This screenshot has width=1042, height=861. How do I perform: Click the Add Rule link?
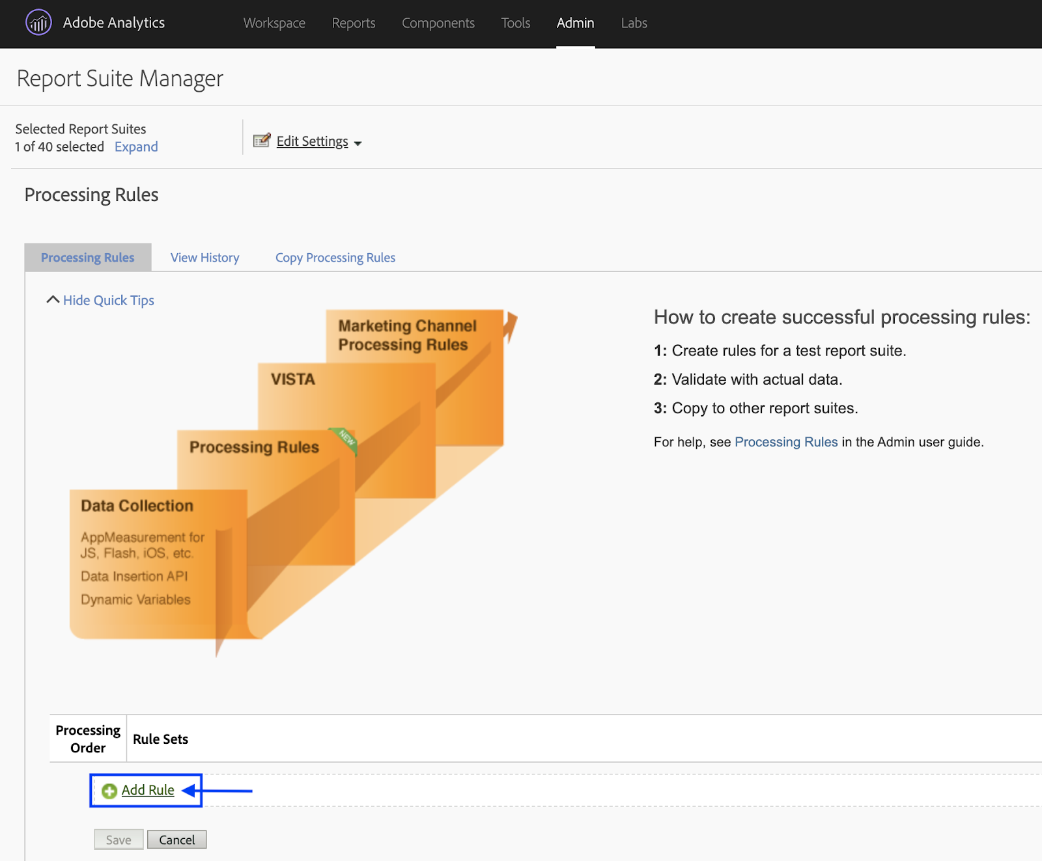(x=148, y=790)
